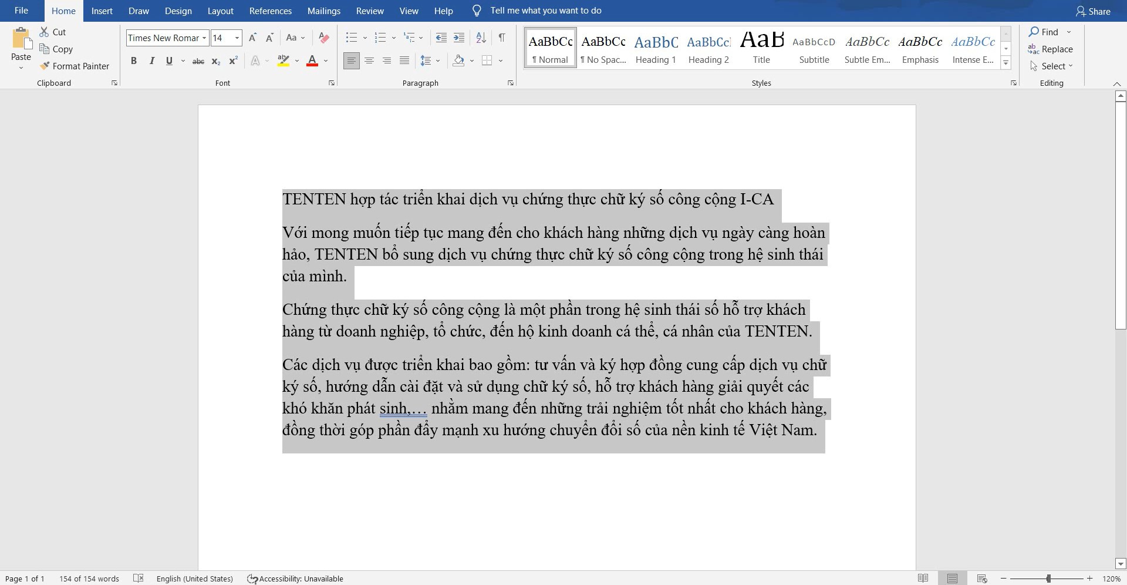Select Print Layout view
The image size is (1127, 585).
coord(952,579)
